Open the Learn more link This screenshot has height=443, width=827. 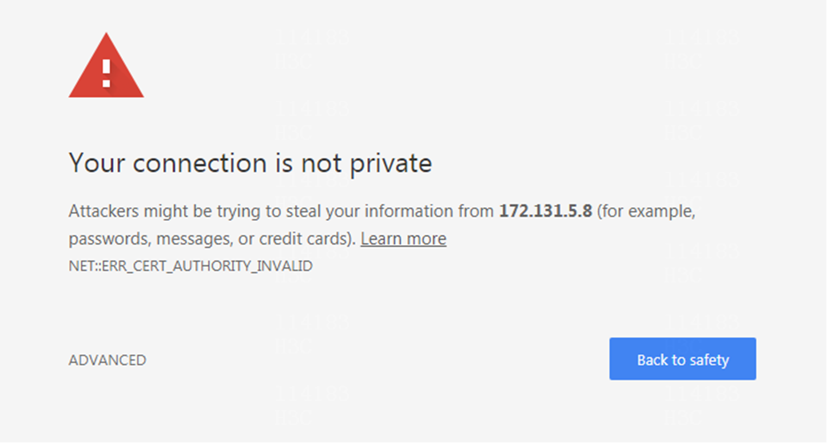pos(403,239)
